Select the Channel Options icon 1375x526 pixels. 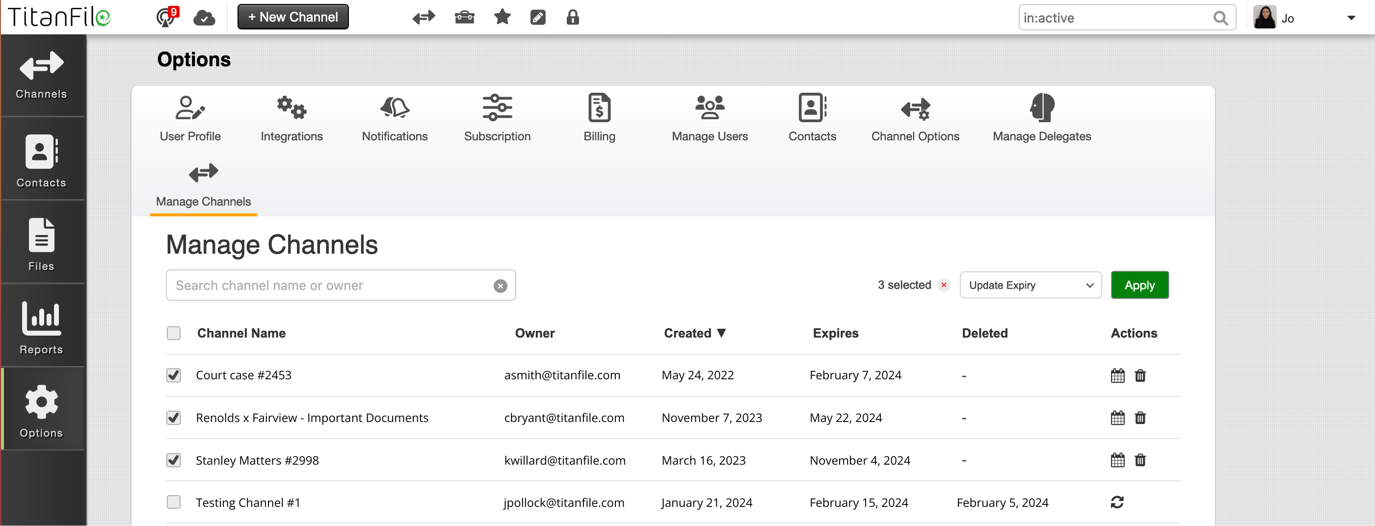pos(915,117)
